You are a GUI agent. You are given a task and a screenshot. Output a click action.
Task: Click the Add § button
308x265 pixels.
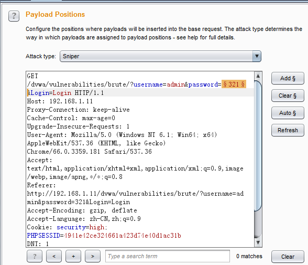click(x=288, y=78)
